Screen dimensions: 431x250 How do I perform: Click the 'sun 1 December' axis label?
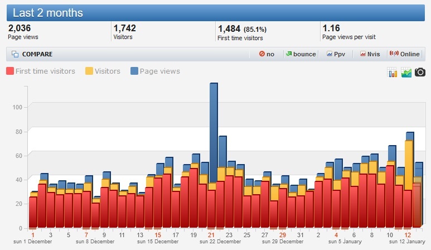[x=32, y=242]
